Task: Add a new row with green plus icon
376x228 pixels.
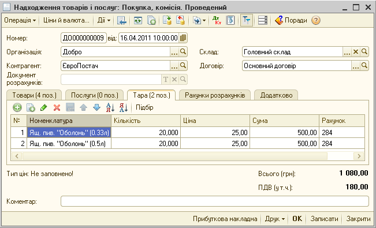Action: point(17,107)
